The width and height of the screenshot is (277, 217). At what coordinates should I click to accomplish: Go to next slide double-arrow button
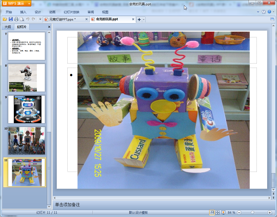[273, 198]
